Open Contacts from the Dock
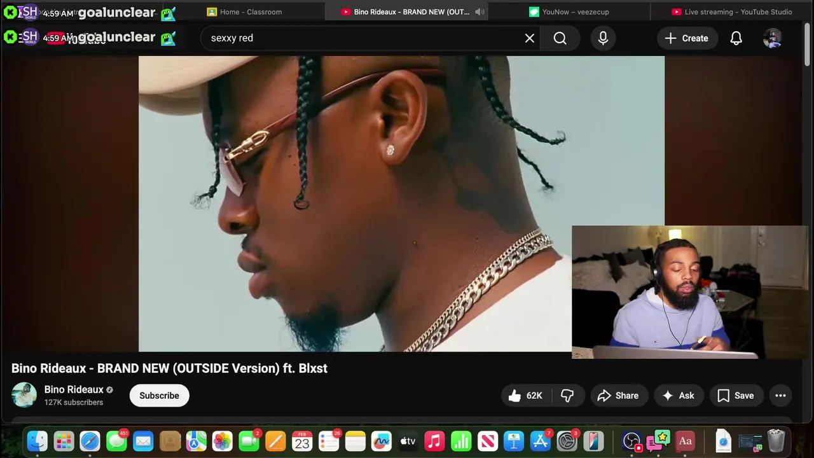Viewport: 814px width, 458px height. 170,441
